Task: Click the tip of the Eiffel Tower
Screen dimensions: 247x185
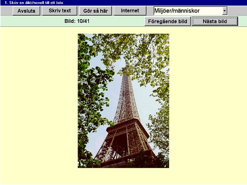Action: [x=124, y=68]
